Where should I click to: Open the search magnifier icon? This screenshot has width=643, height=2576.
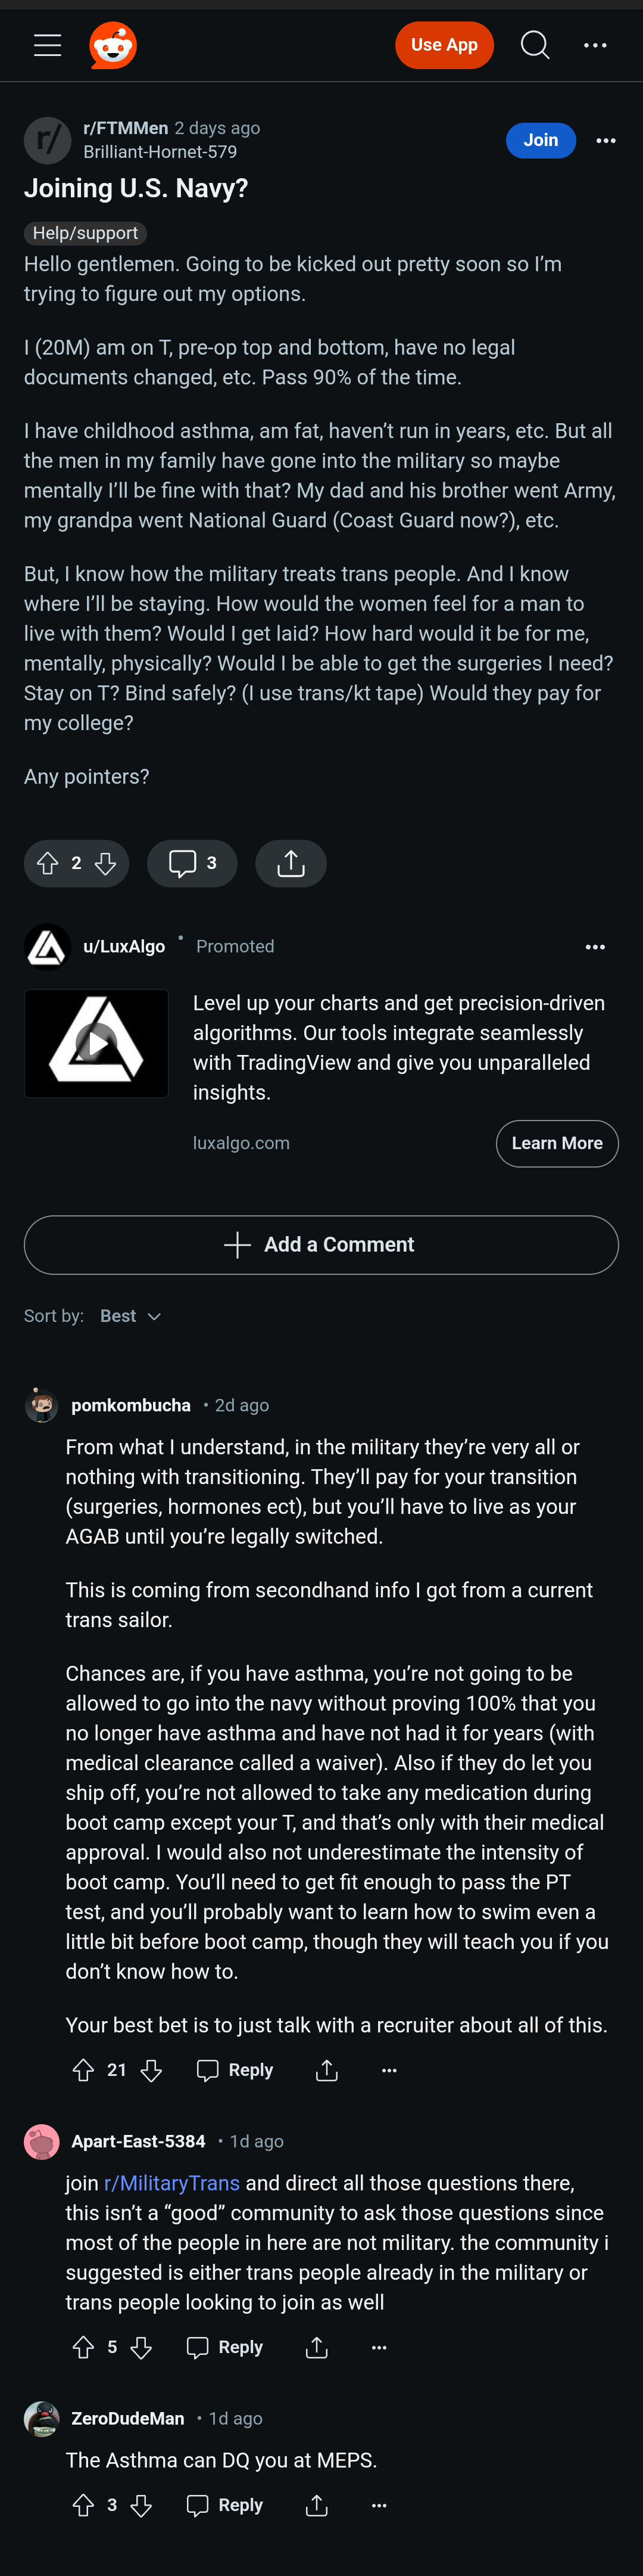[534, 45]
